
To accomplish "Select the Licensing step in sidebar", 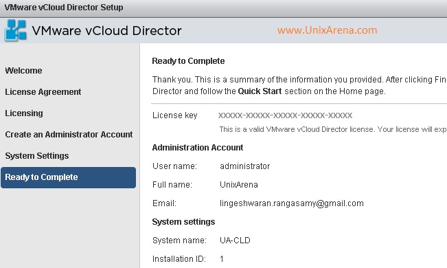I will pos(24,113).
